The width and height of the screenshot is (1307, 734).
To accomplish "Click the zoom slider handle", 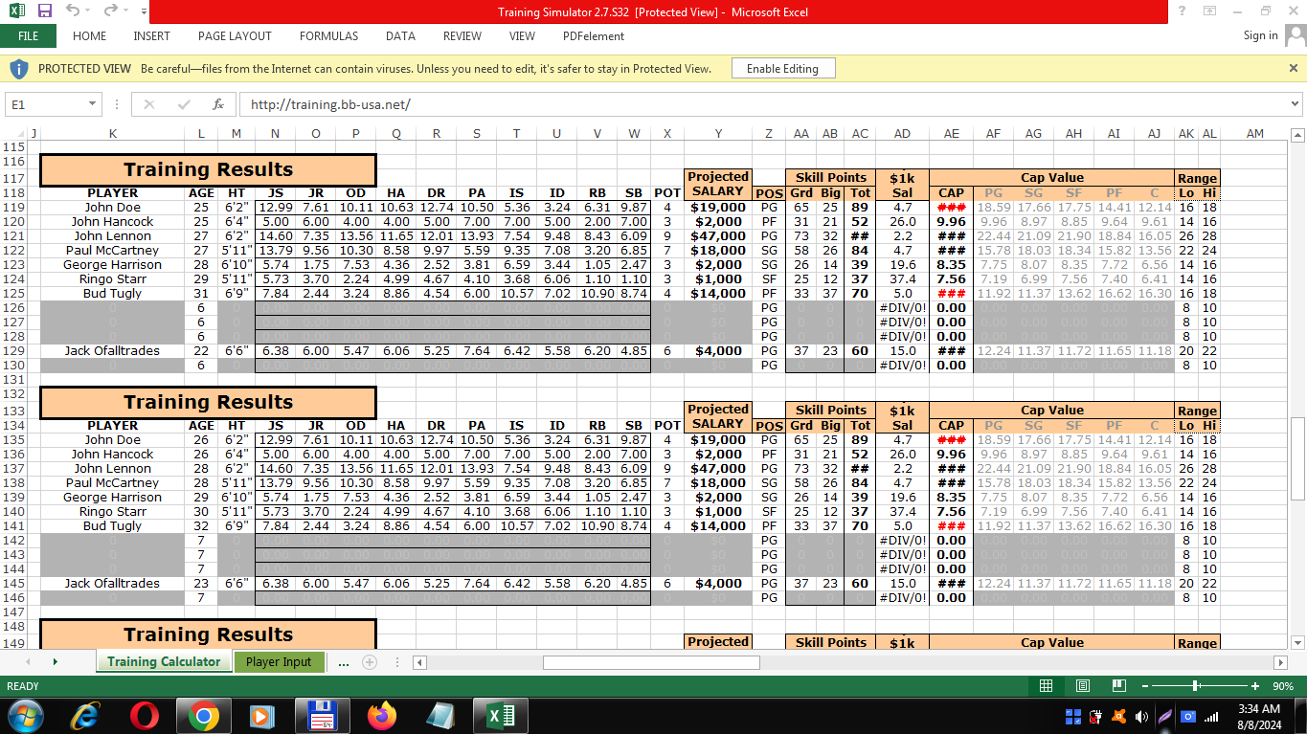I will [x=1196, y=686].
